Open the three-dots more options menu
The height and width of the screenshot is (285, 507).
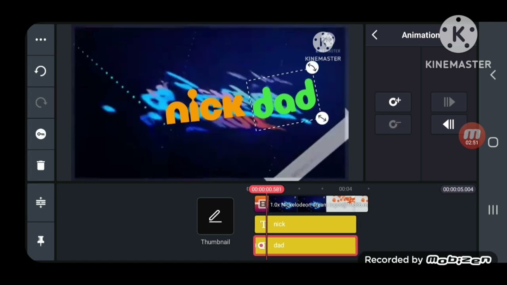[41, 40]
